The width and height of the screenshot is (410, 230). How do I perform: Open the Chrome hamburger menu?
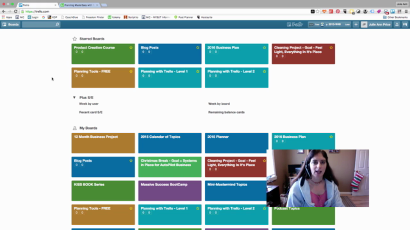point(406,11)
